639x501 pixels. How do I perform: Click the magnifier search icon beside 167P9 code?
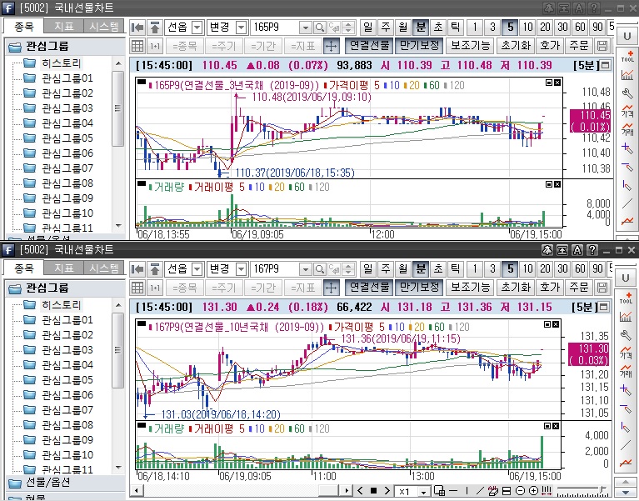click(x=320, y=269)
